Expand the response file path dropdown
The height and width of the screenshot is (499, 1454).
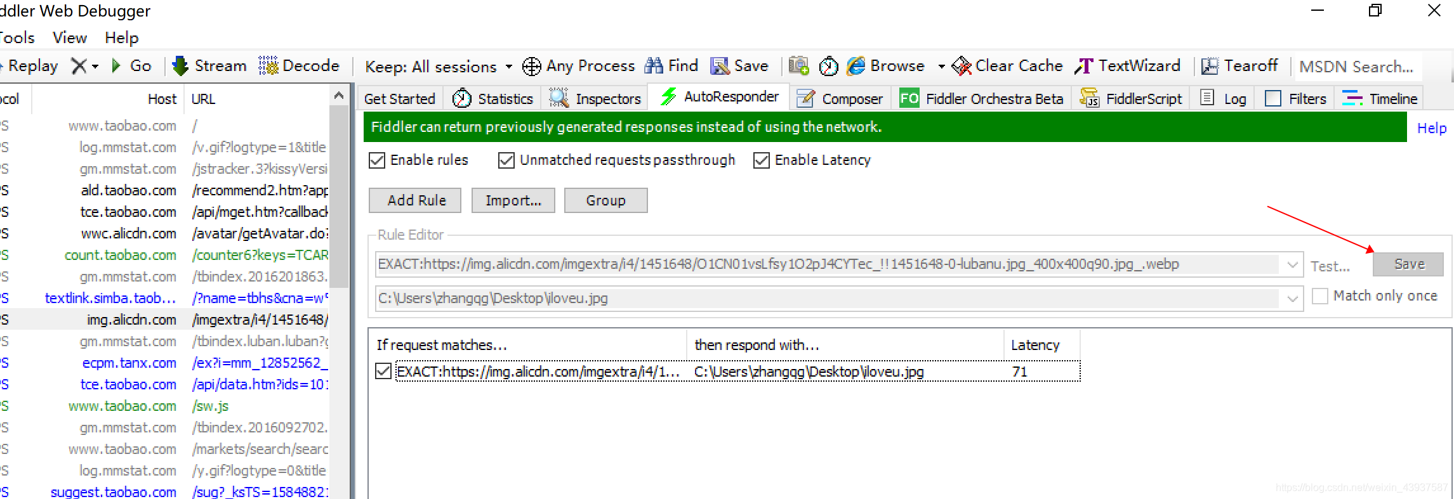point(1292,299)
